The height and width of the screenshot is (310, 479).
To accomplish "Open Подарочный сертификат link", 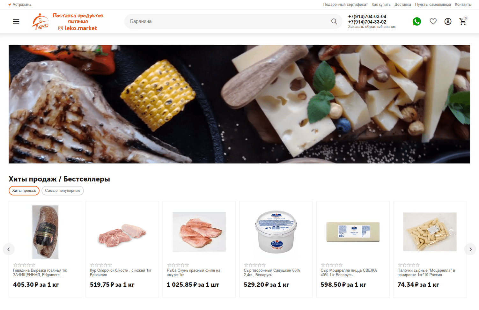I will [x=345, y=4].
